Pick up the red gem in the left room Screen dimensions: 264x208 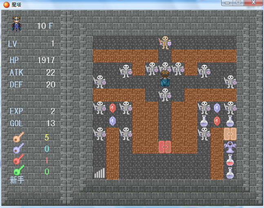pyautogui.click(x=113, y=108)
